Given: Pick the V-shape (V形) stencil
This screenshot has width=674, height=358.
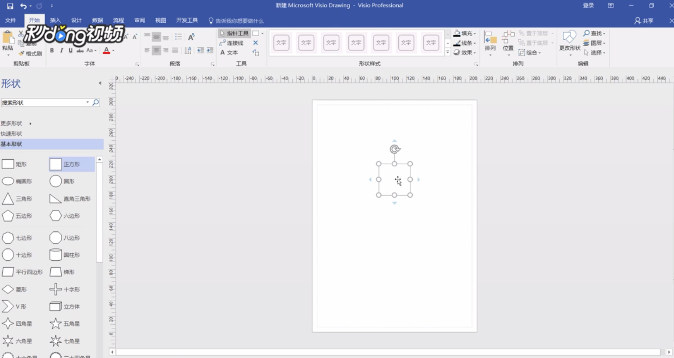Looking at the screenshot, I should (14, 306).
